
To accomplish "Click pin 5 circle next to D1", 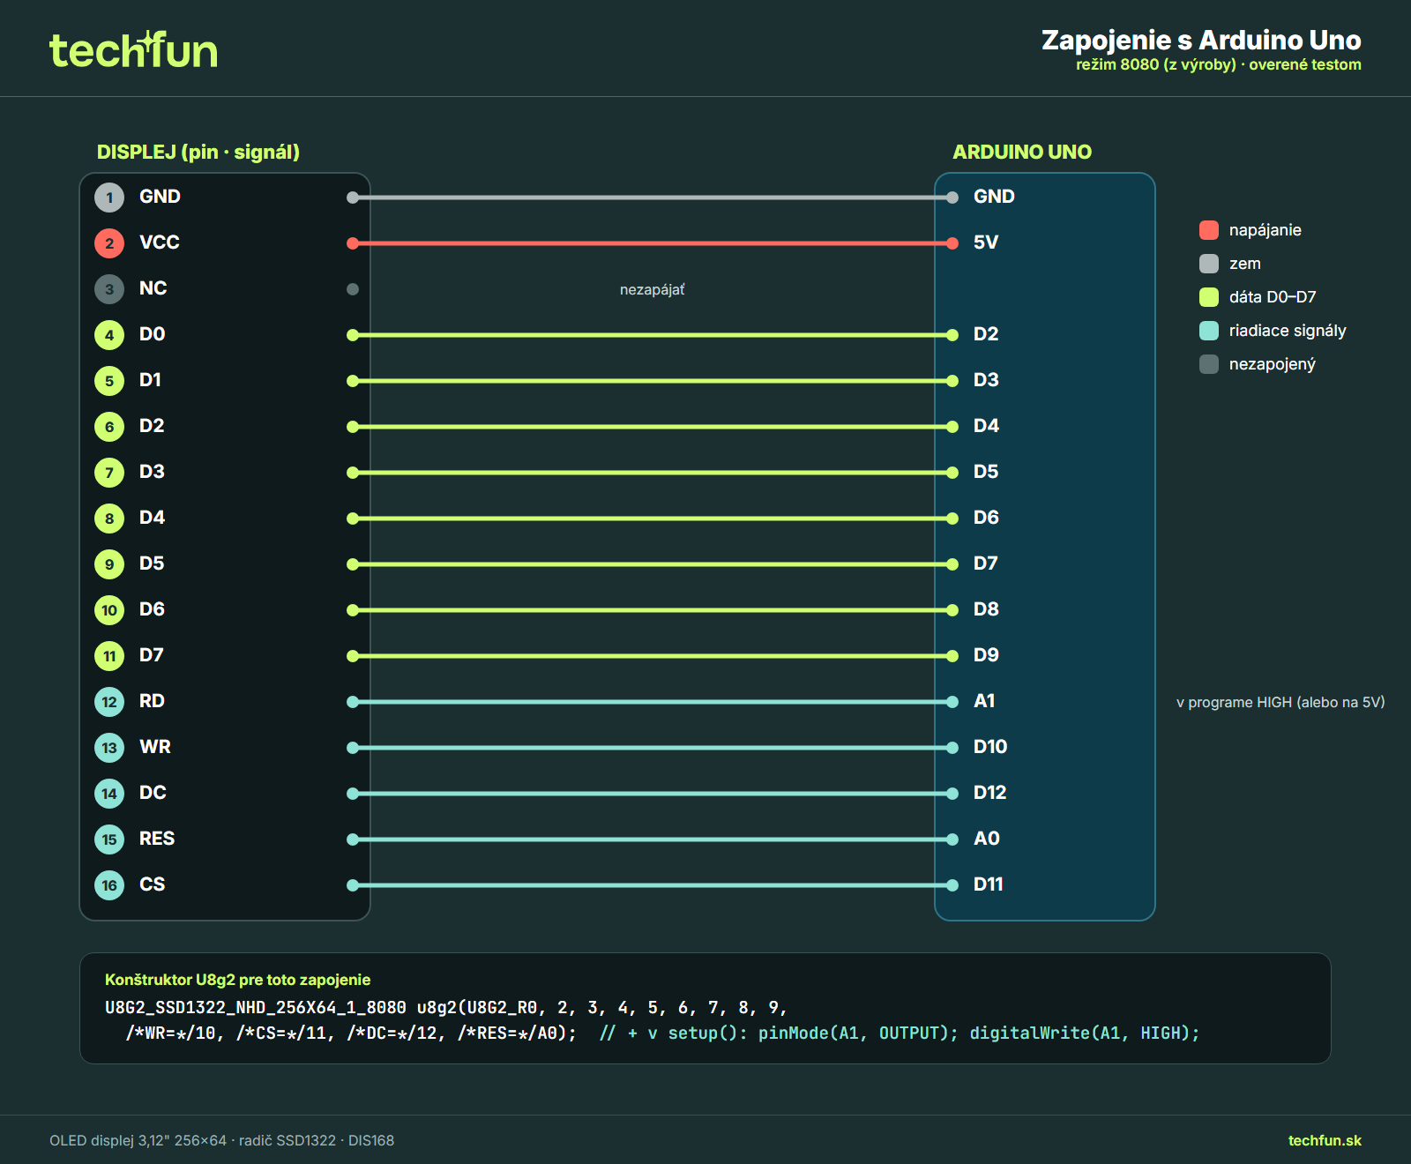I will point(109,381).
